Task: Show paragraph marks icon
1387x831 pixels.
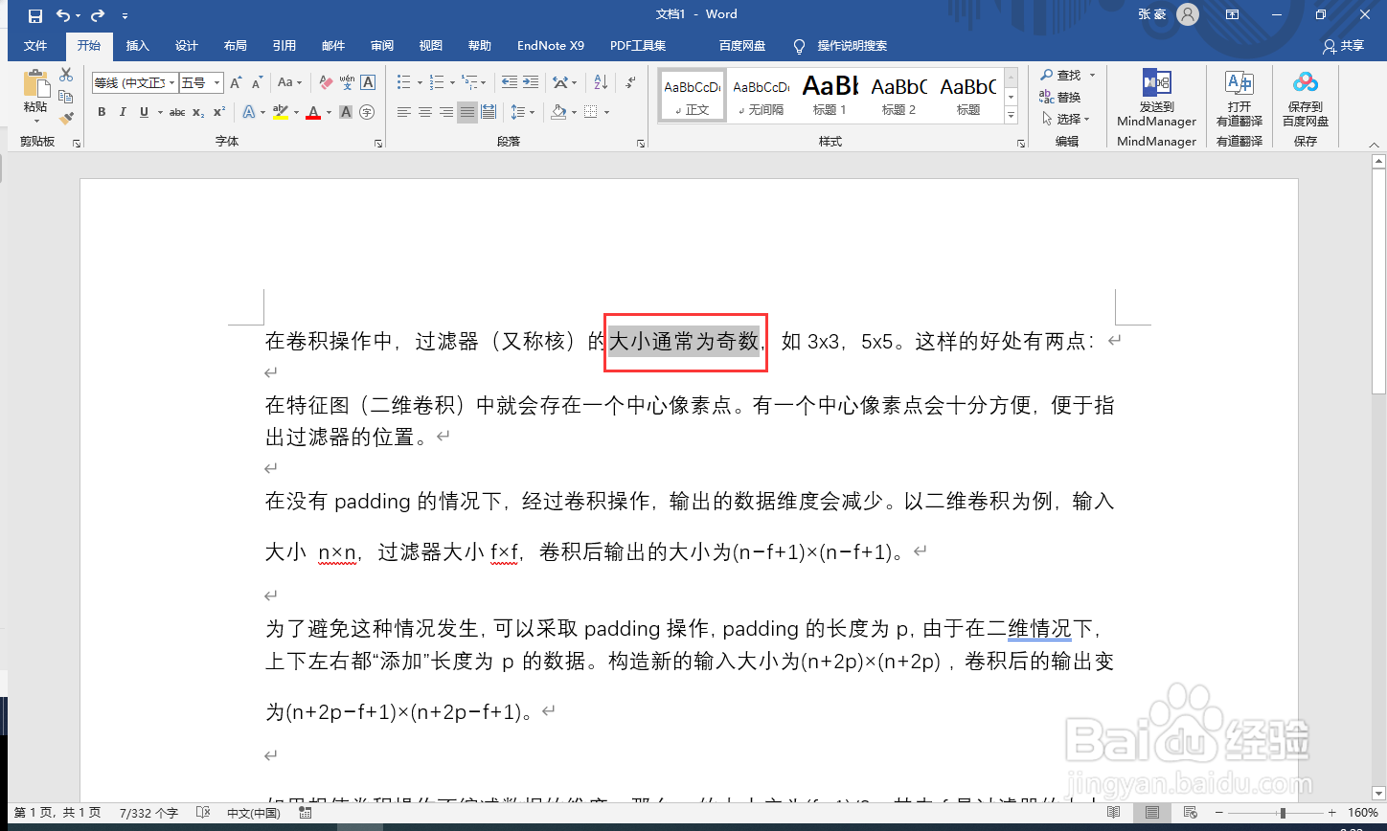Action: click(630, 83)
